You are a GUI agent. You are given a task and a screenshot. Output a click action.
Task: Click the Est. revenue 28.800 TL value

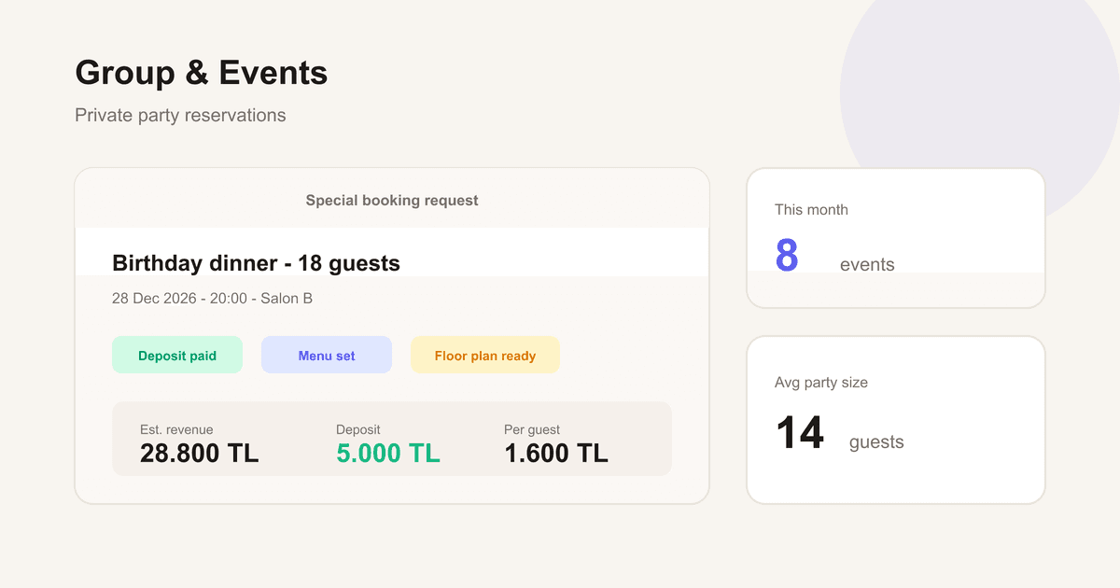pos(200,454)
